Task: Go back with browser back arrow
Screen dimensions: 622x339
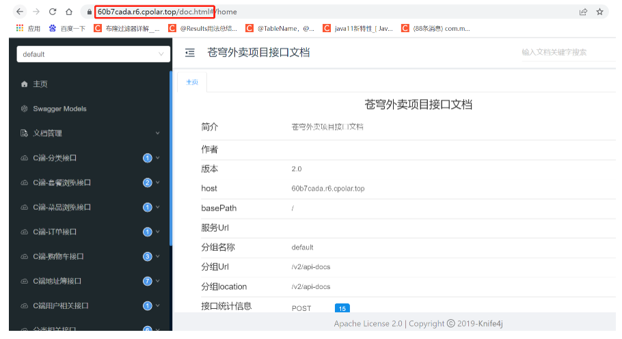Action: (20, 12)
